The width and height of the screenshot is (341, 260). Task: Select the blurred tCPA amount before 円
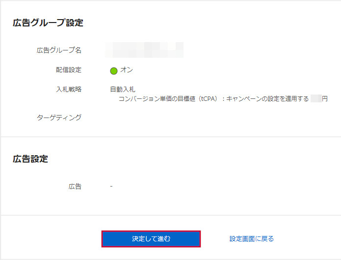tap(315, 99)
